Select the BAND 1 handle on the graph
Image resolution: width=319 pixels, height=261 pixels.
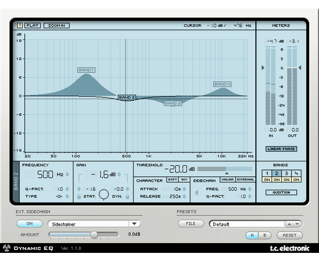[86, 70]
